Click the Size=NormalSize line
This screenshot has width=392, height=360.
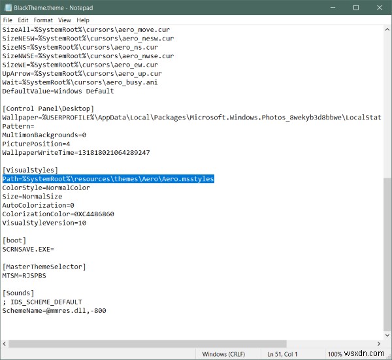coord(32,196)
